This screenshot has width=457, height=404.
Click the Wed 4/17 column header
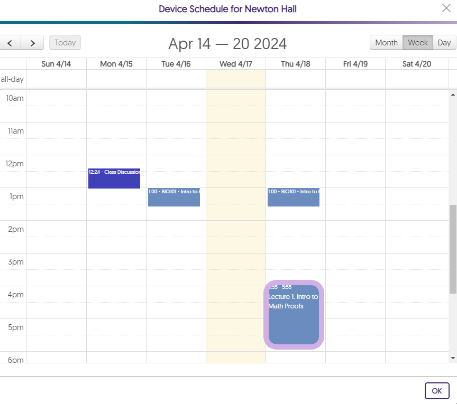(x=236, y=64)
